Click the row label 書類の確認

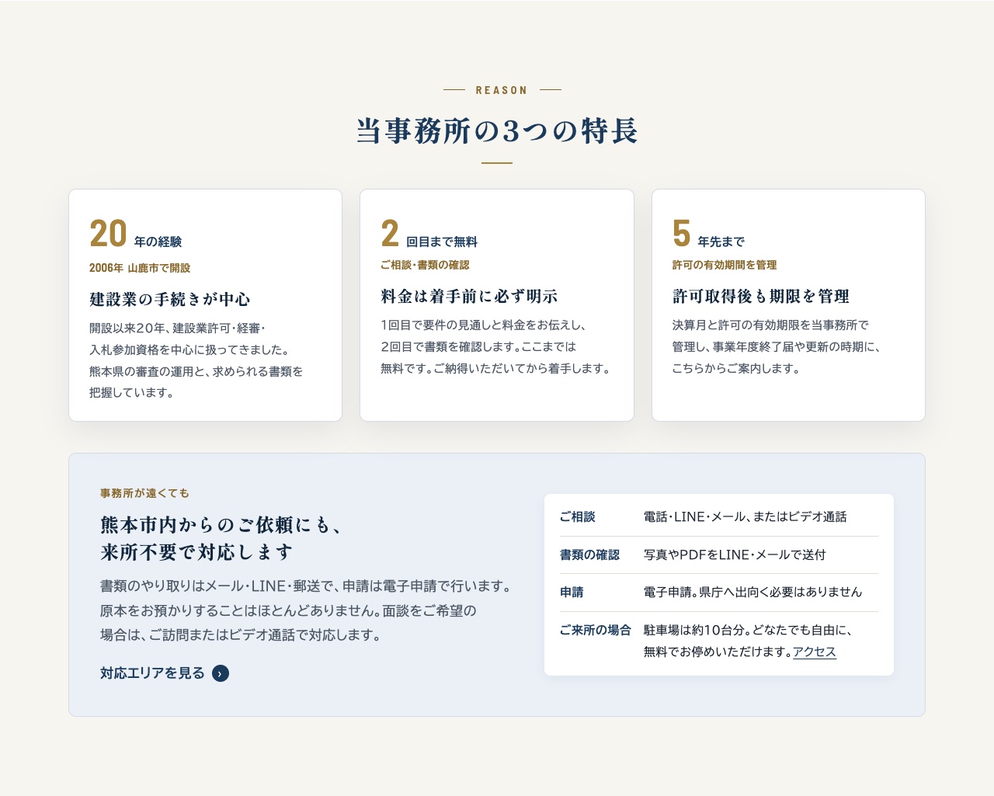589,554
